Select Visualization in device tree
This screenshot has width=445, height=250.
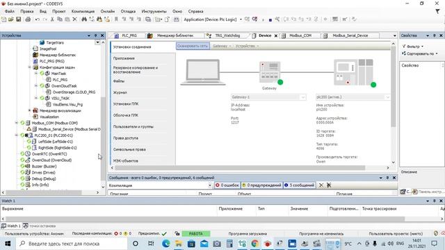(x=49, y=117)
